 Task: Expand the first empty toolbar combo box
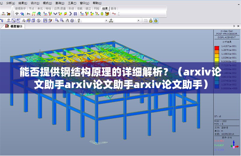pyautogui.click(x=106, y=20)
